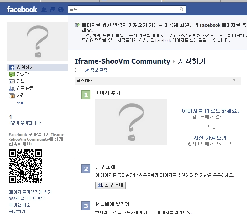Click the 정보 card icon
The image size is (247, 218).
(12, 81)
